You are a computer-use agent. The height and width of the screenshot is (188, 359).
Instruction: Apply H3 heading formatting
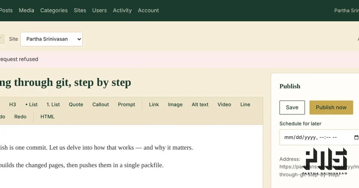tap(13, 104)
